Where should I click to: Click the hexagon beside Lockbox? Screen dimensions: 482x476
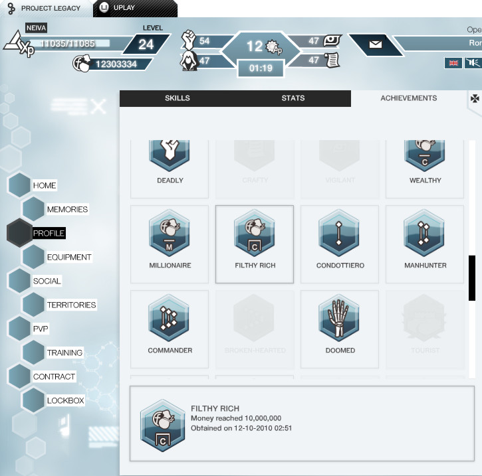[33, 400]
